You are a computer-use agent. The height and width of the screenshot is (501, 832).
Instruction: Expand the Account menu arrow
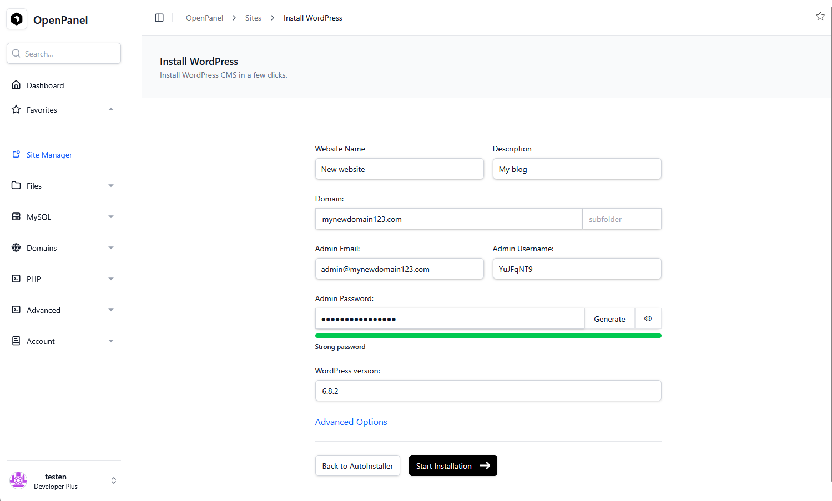pyautogui.click(x=111, y=341)
